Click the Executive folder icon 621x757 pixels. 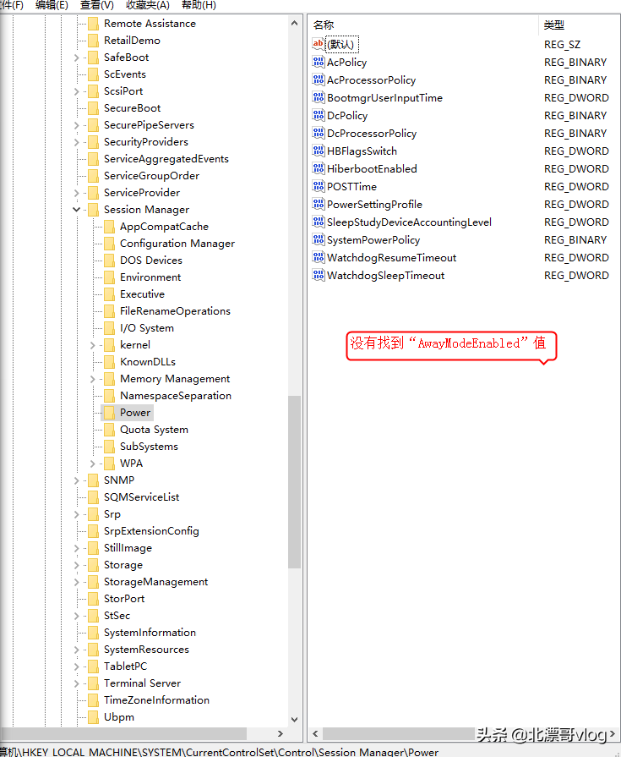click(x=110, y=294)
